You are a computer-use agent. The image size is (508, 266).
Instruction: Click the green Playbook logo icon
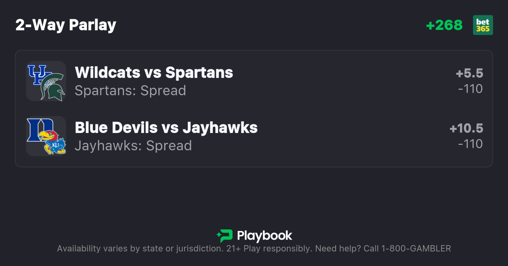pos(225,236)
